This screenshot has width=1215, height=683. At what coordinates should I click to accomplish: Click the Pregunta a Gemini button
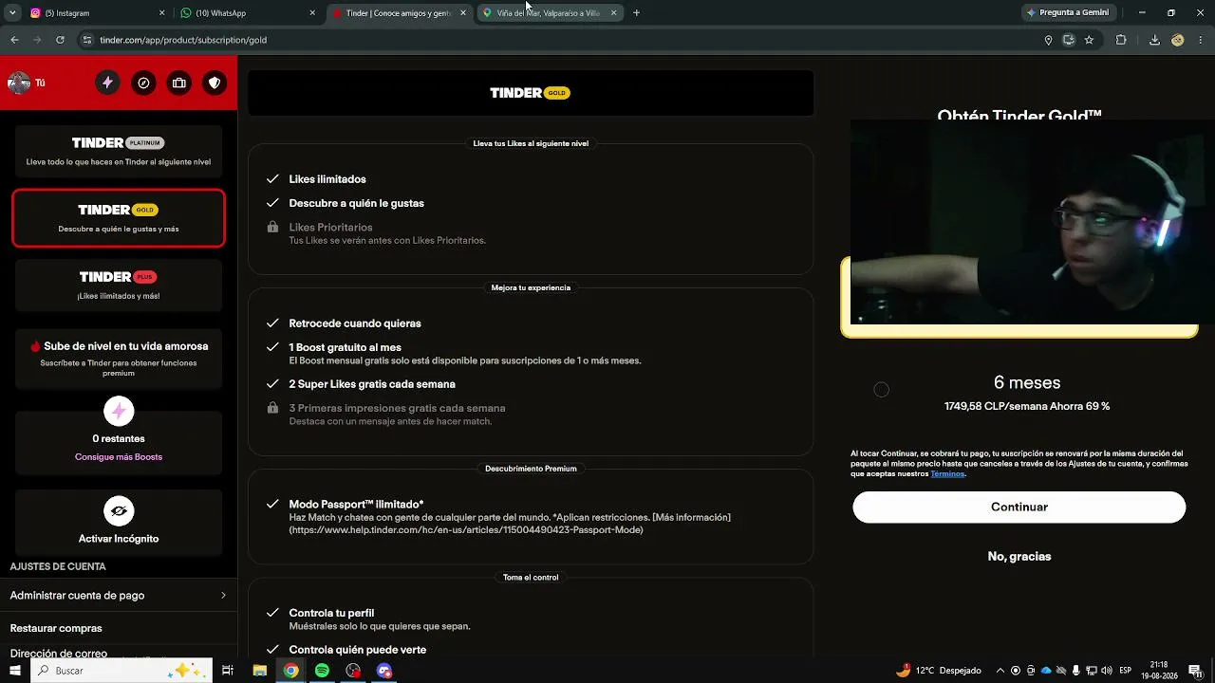[1067, 13]
